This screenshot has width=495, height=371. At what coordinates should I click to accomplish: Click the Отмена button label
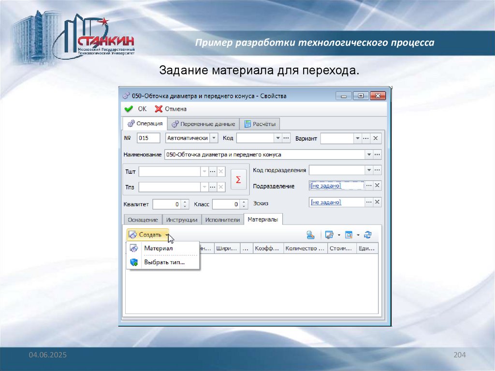click(x=175, y=109)
